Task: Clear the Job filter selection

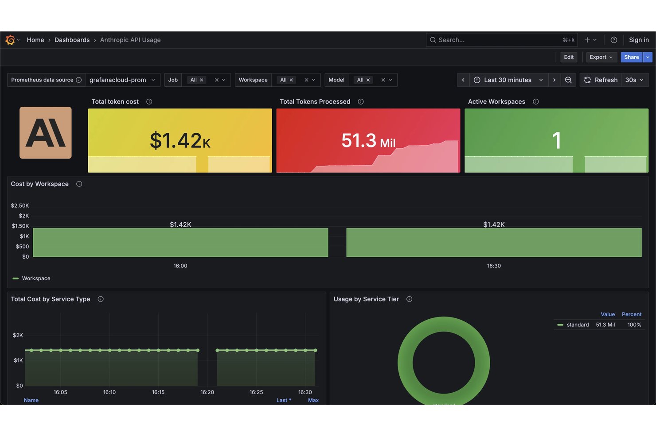Action: pos(217,80)
